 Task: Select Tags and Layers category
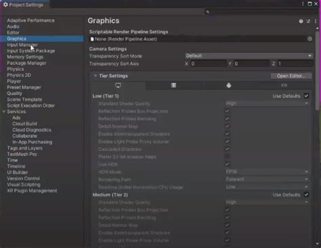tap(24, 148)
